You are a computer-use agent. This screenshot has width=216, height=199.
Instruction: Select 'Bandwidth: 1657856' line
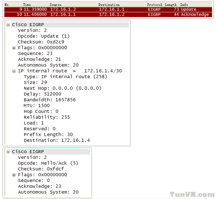coord(50,100)
